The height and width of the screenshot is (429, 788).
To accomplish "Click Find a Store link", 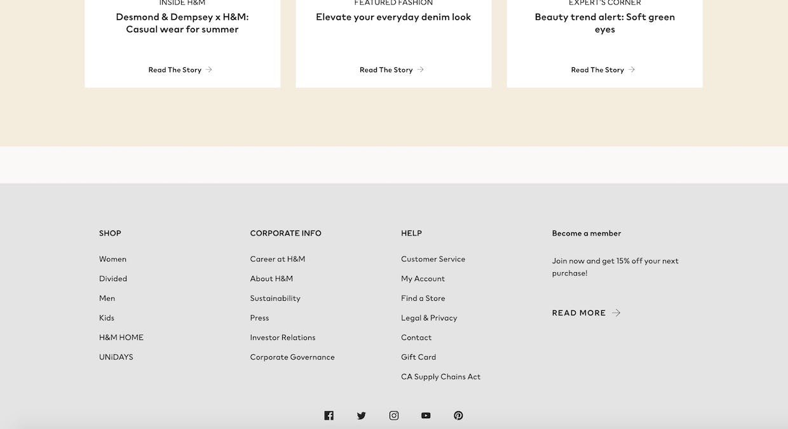I will (x=423, y=298).
